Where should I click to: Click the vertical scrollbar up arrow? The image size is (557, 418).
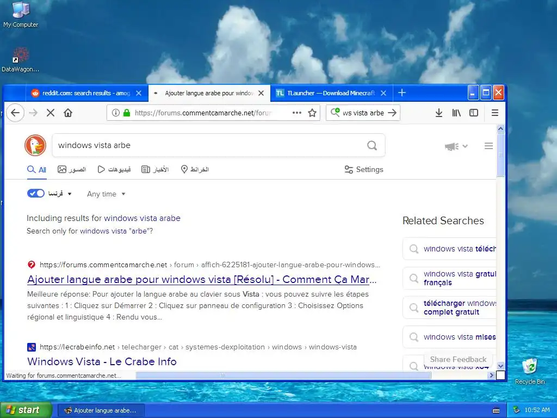[500, 128]
